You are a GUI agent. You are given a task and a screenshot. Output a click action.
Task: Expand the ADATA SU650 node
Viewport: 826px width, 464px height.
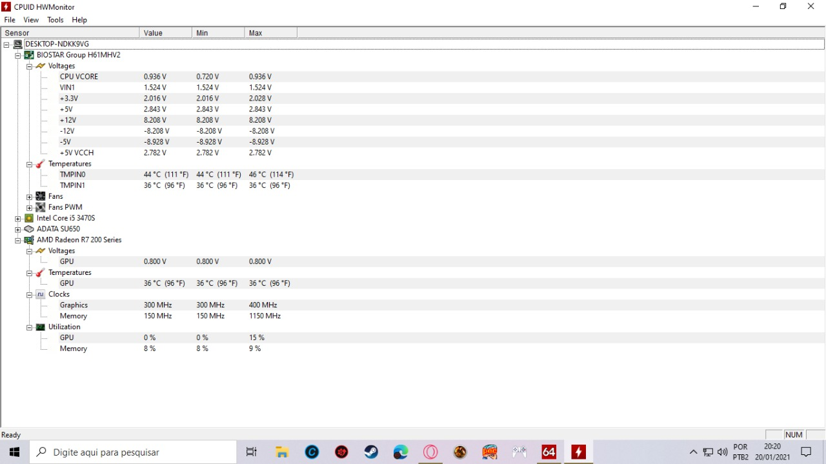tap(18, 230)
